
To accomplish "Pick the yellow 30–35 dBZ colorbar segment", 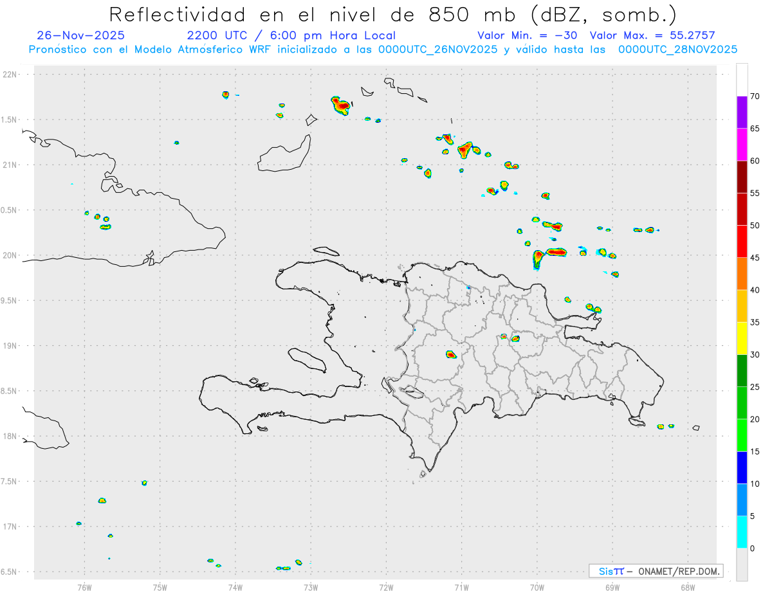I will click(x=742, y=338).
